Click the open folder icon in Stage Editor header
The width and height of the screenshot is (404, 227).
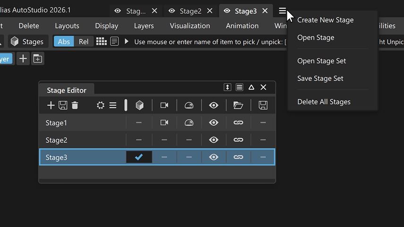pos(238,105)
